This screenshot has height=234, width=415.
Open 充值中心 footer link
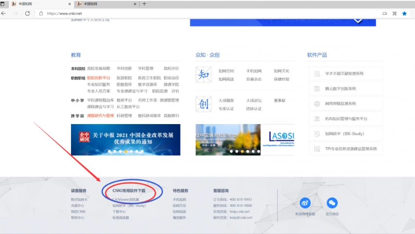coord(77,205)
